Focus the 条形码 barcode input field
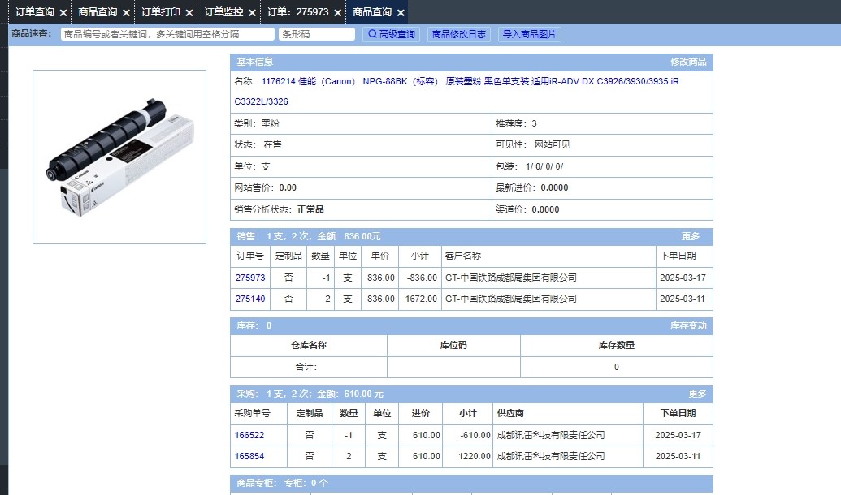The image size is (841, 495). pos(316,34)
